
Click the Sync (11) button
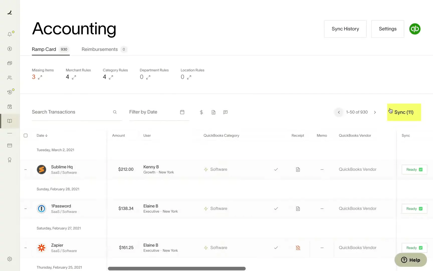point(404,112)
